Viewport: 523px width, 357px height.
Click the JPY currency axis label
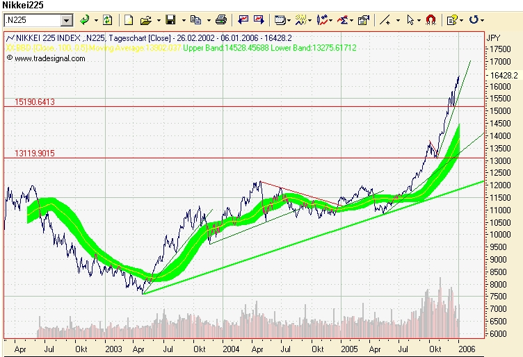click(x=494, y=38)
